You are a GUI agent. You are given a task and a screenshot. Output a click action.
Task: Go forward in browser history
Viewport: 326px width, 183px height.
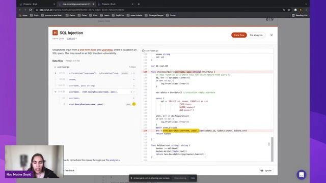coord(25,10)
